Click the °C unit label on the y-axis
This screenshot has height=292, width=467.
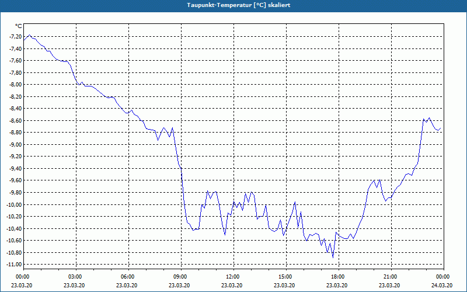[x=19, y=26]
